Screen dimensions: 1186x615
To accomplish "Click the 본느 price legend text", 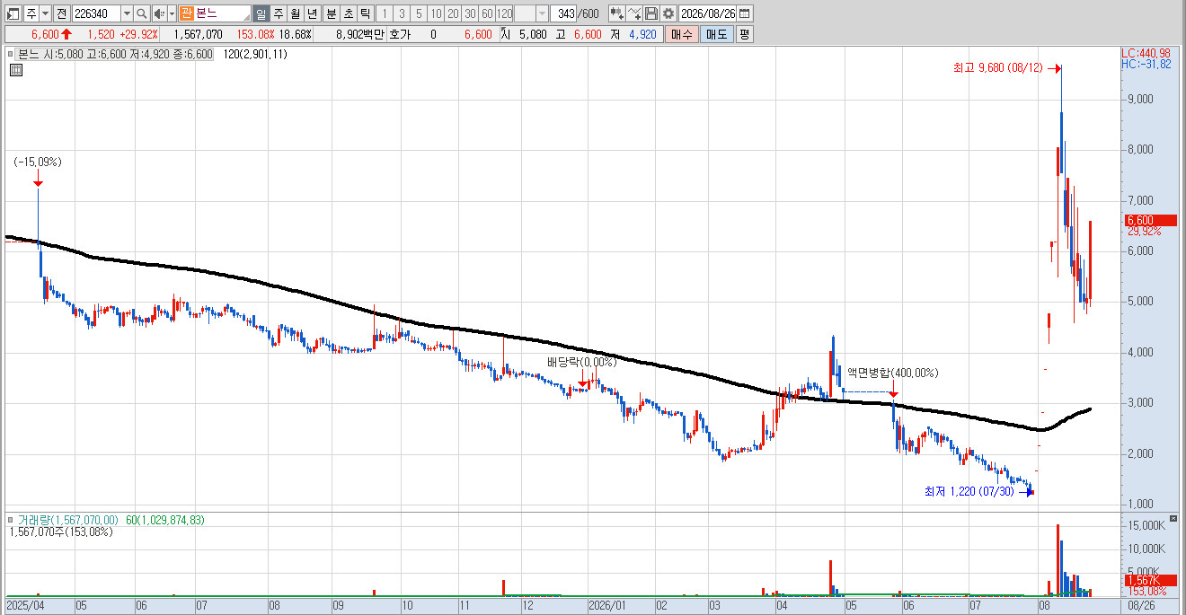I will coord(116,54).
